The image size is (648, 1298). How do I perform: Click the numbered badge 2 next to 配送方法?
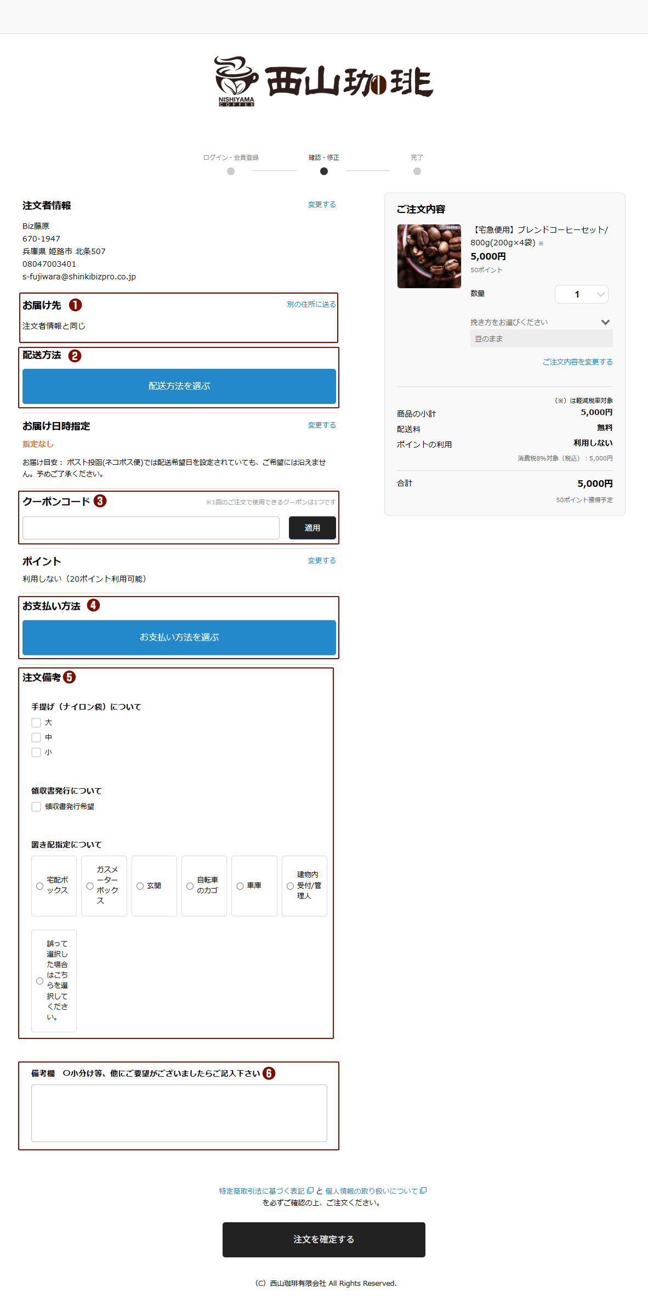click(x=75, y=356)
